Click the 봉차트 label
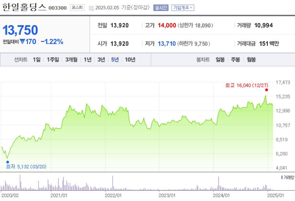The width and height of the screenshot is (295, 201). click(203, 60)
